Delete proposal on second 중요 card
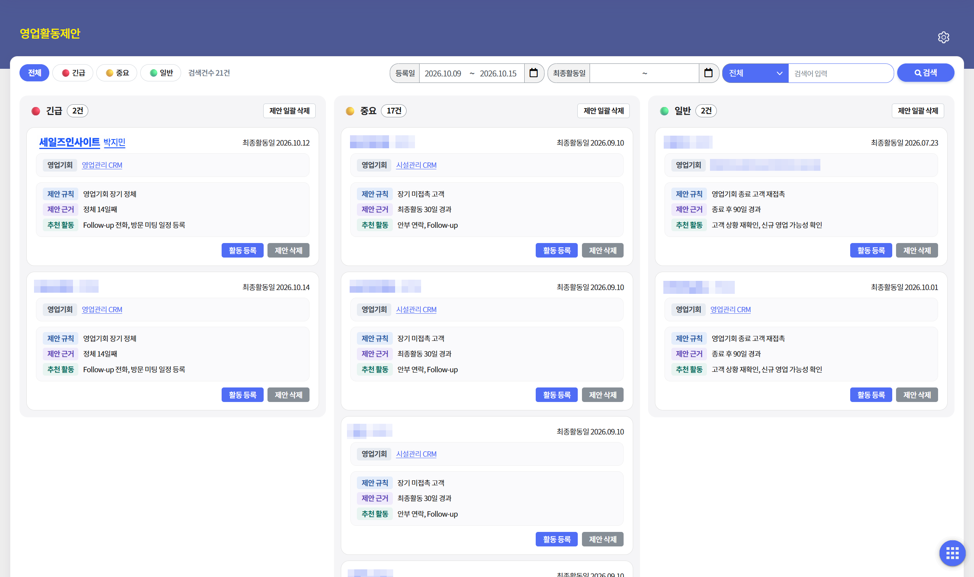The height and width of the screenshot is (577, 974). (603, 395)
